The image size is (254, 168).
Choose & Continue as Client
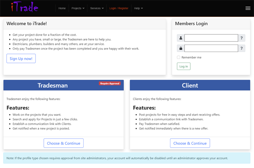point(190,143)
